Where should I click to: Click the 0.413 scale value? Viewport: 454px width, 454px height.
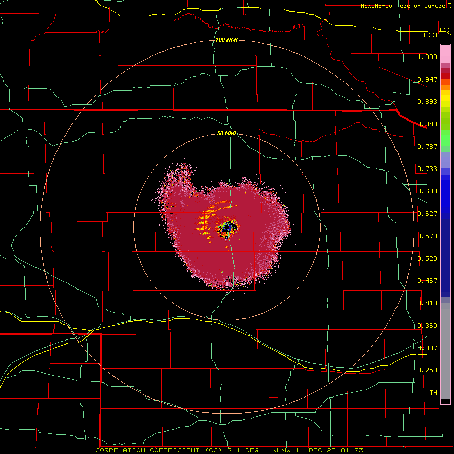click(x=427, y=303)
